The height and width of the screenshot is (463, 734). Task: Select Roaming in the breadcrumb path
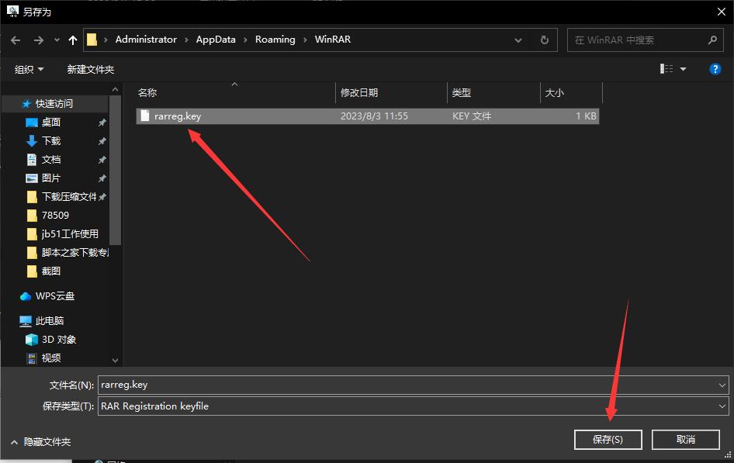coord(275,40)
